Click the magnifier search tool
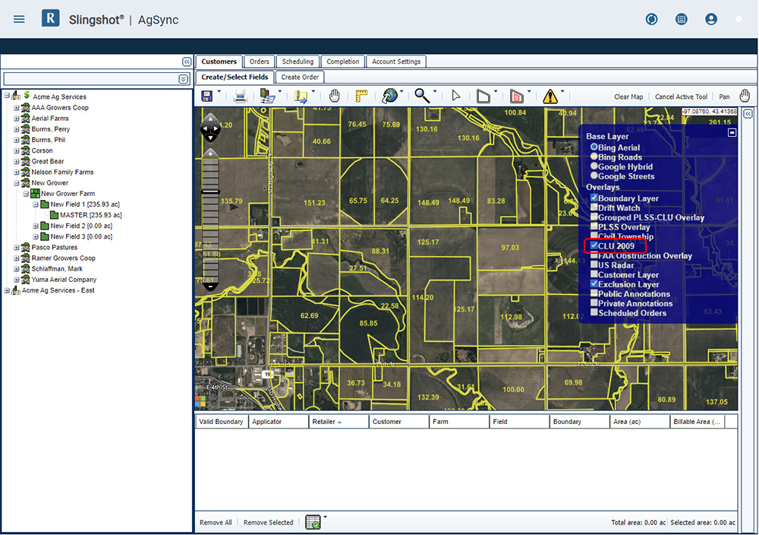759x535 pixels. pyautogui.click(x=421, y=96)
